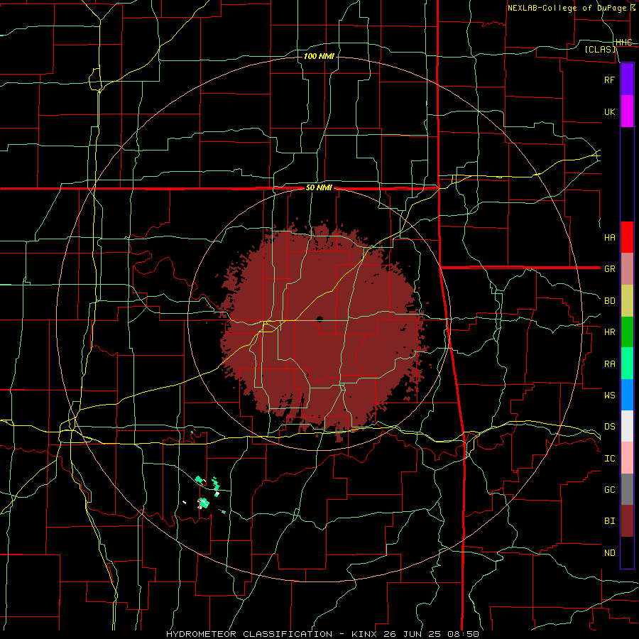Click the RA light green legend swatch
Screen dimensions: 639x639
[627, 364]
